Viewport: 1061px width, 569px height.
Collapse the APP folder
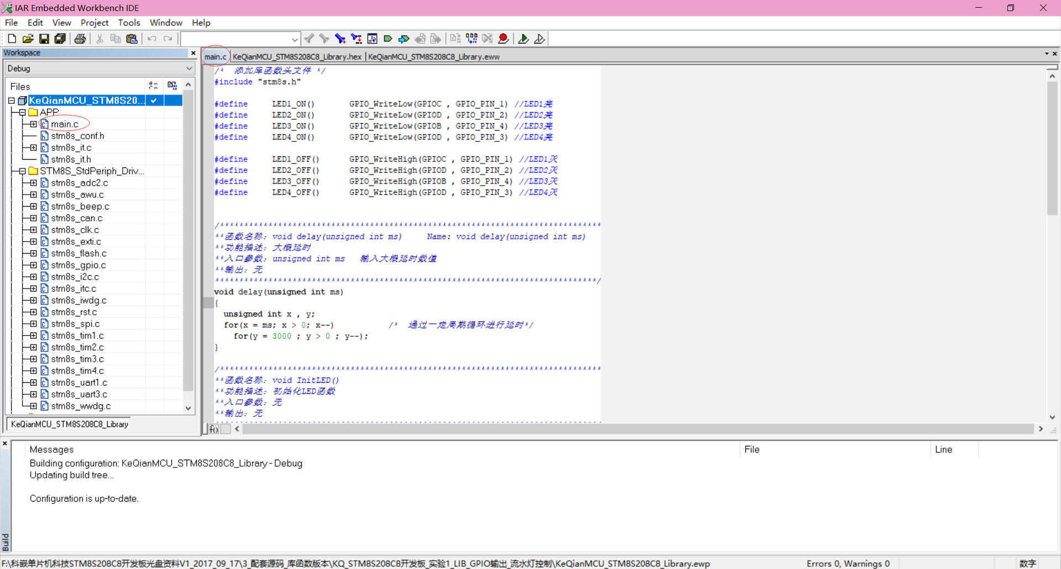coord(22,112)
